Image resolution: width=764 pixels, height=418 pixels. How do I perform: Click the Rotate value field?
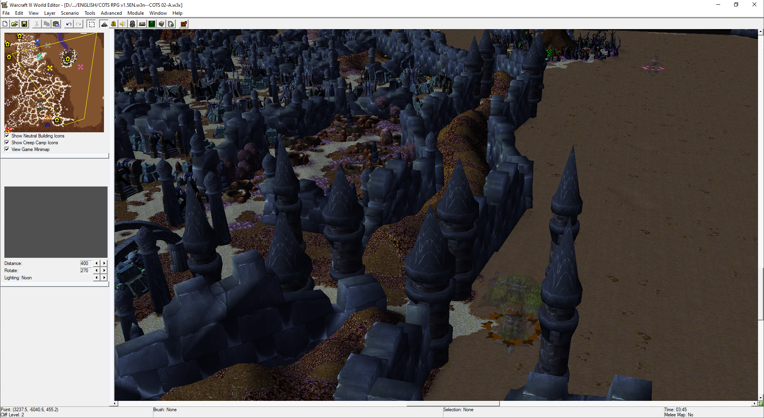tap(86, 271)
